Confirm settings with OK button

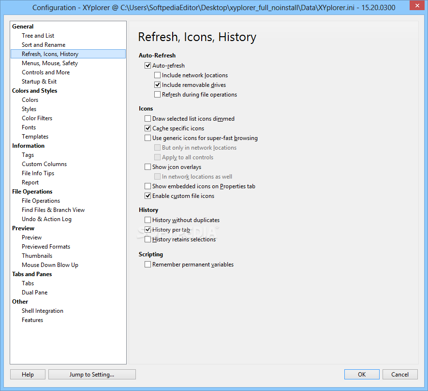(x=362, y=375)
